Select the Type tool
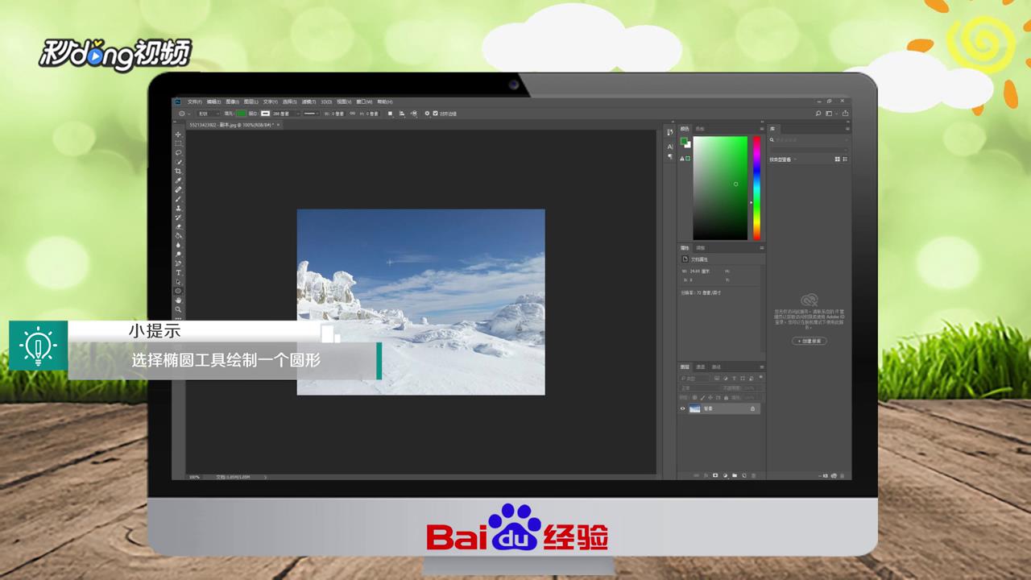1031x580 pixels. click(178, 273)
